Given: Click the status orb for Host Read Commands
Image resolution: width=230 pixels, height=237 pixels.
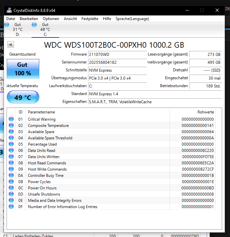Looking at the screenshot, I should pyautogui.click(x=11, y=163).
